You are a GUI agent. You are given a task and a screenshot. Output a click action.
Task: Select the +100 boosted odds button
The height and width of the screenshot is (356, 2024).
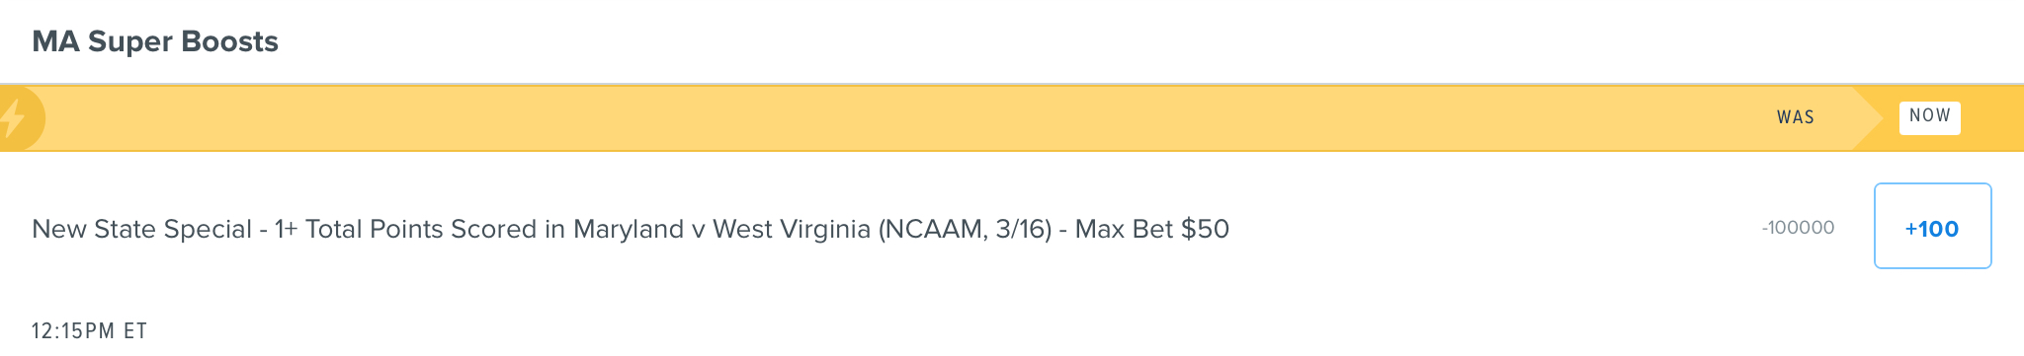(x=1932, y=226)
